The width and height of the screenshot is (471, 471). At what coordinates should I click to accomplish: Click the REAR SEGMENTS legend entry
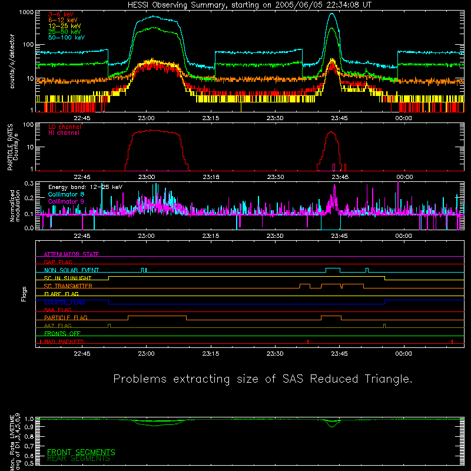79,459
